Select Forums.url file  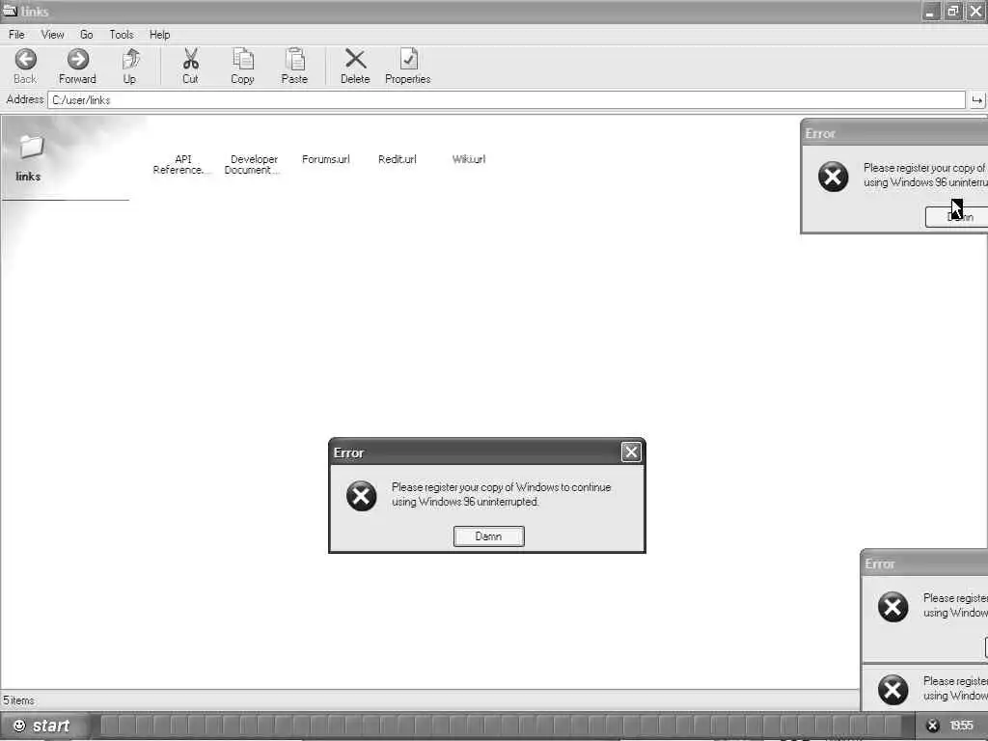[326, 159]
